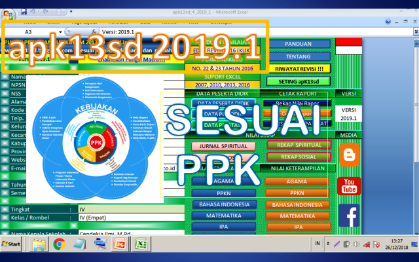
Task: Open Windows Explorer from the taskbar
Action: 39,244
